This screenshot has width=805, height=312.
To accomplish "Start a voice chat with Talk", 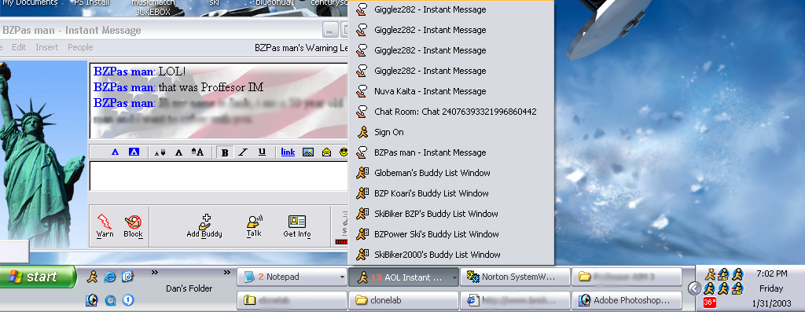I will (254, 226).
